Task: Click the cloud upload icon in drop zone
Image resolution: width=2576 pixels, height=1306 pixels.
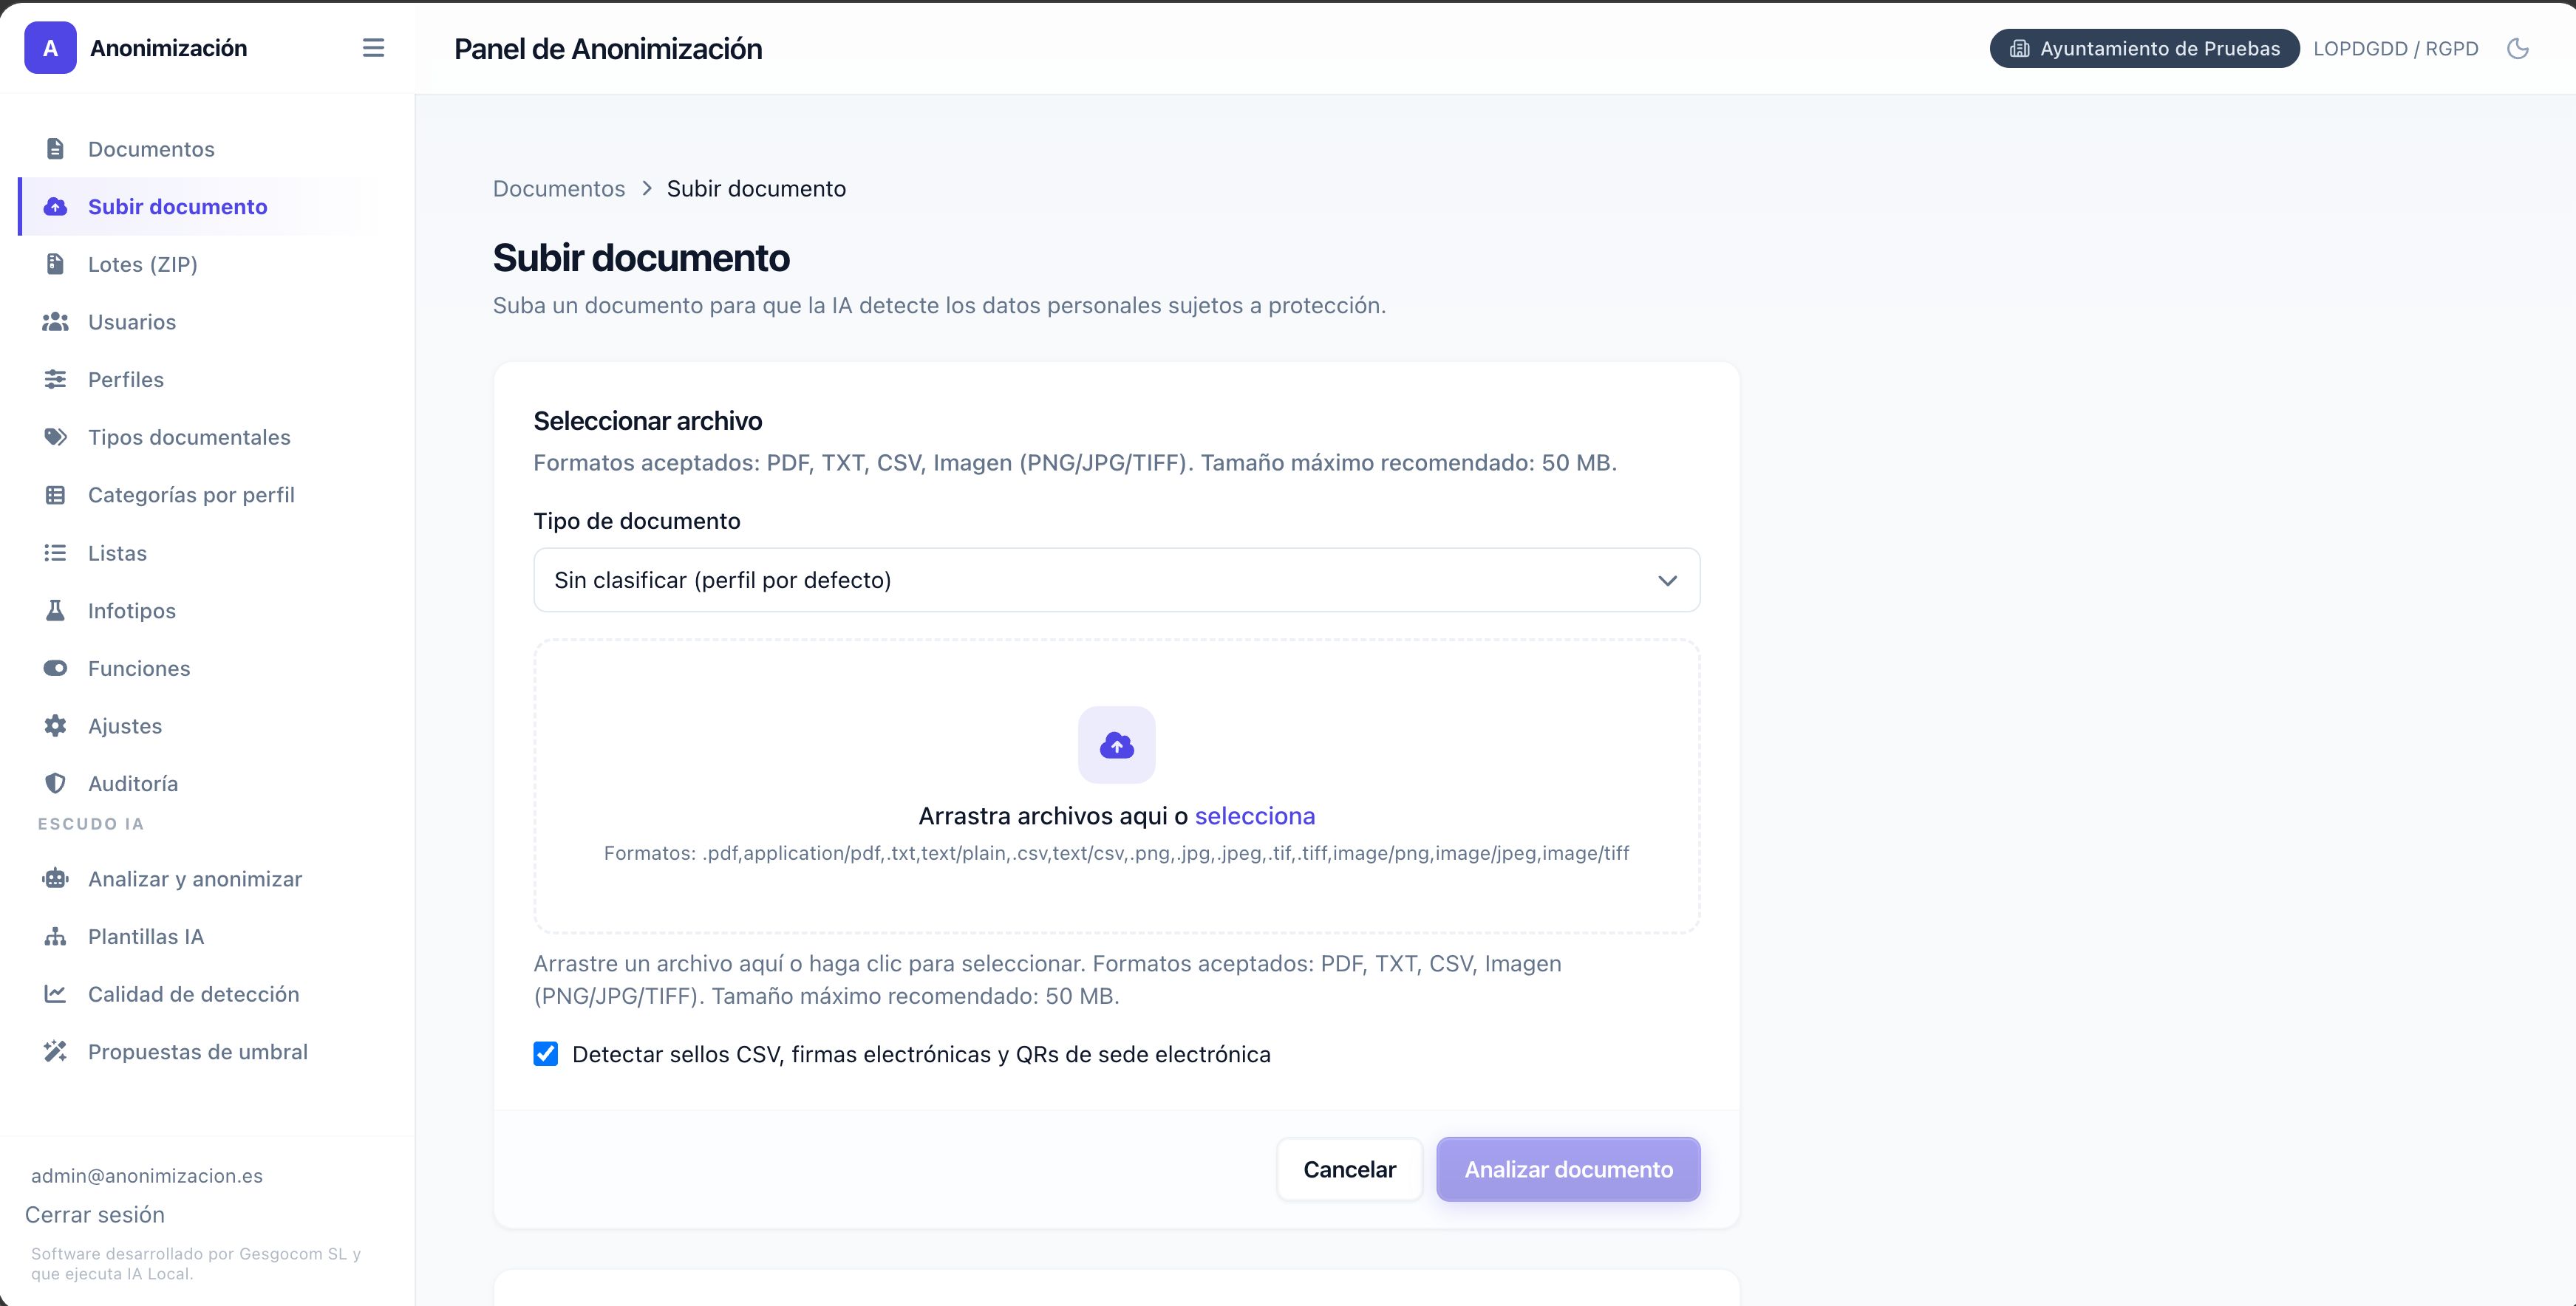Action: point(1116,745)
